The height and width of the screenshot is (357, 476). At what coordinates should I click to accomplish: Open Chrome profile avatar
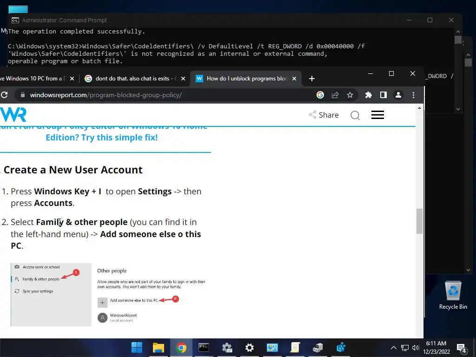[x=398, y=95]
